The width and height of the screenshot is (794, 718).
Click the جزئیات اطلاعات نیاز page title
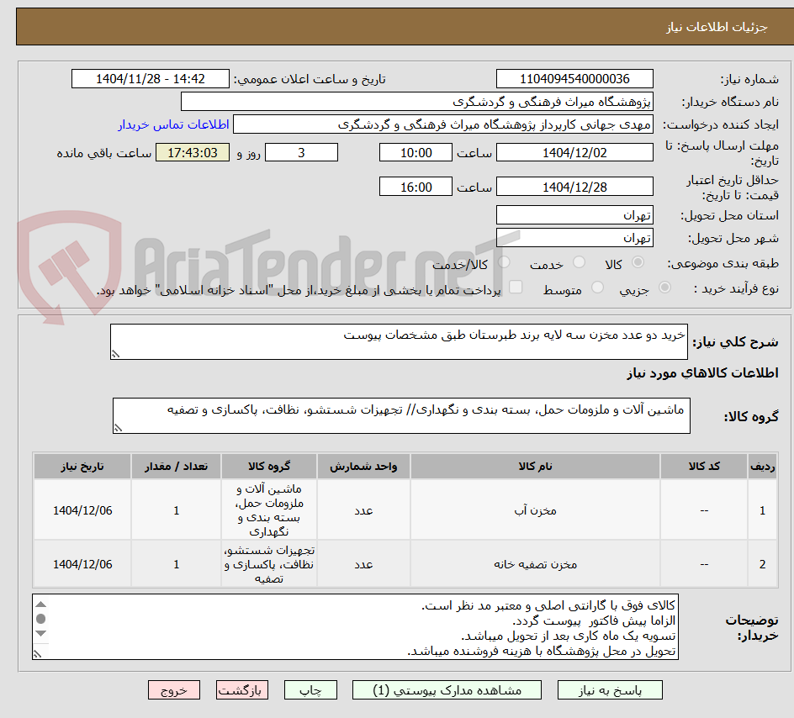[717, 27]
